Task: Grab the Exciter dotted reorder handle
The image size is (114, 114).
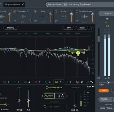Action: coord(64,22)
